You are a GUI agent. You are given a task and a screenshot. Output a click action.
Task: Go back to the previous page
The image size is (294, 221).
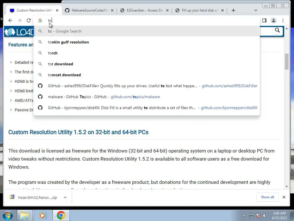[10, 20]
